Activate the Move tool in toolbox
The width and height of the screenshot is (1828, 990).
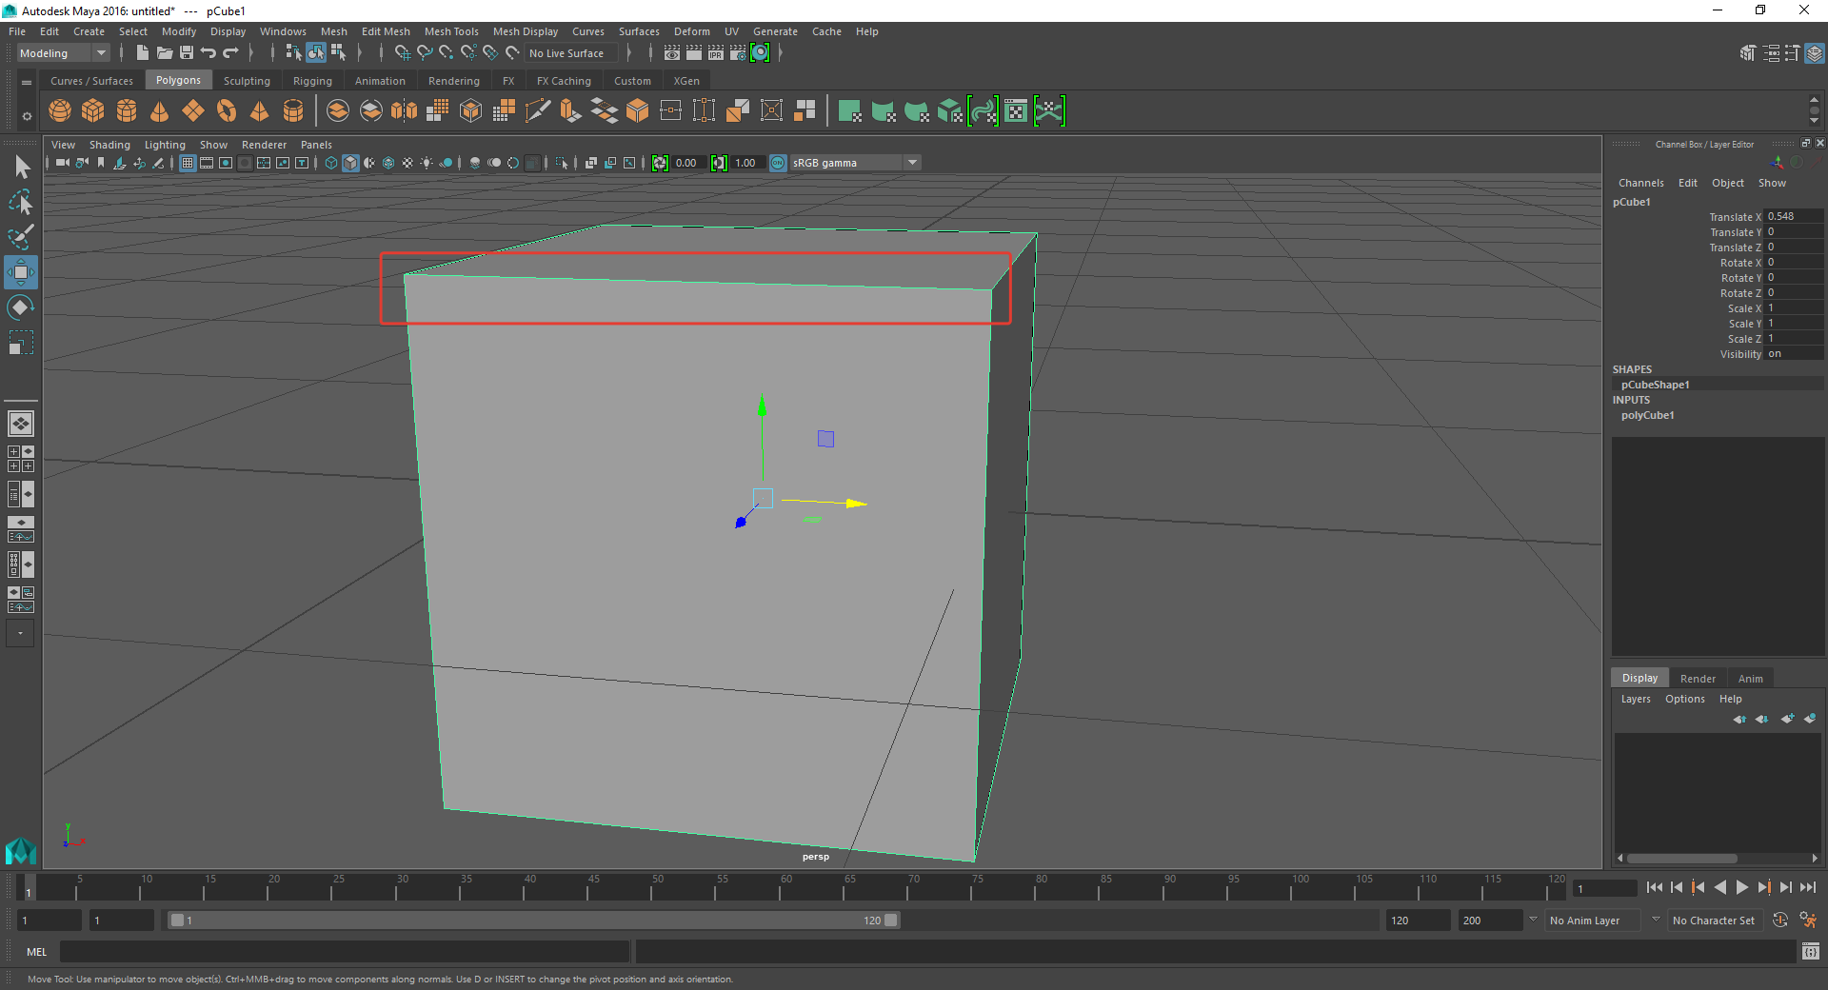tap(21, 272)
